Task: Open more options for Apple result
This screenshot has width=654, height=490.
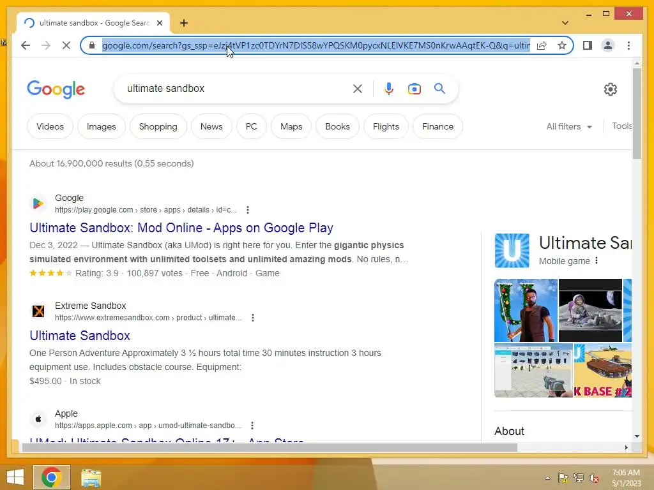Action: [252, 426]
